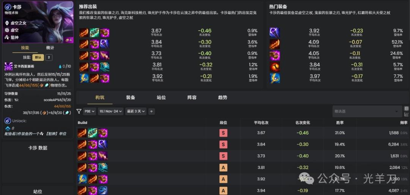This screenshot has width=410, height=195.
Task: Select the skill level 2 button
Action: [x=49, y=57]
